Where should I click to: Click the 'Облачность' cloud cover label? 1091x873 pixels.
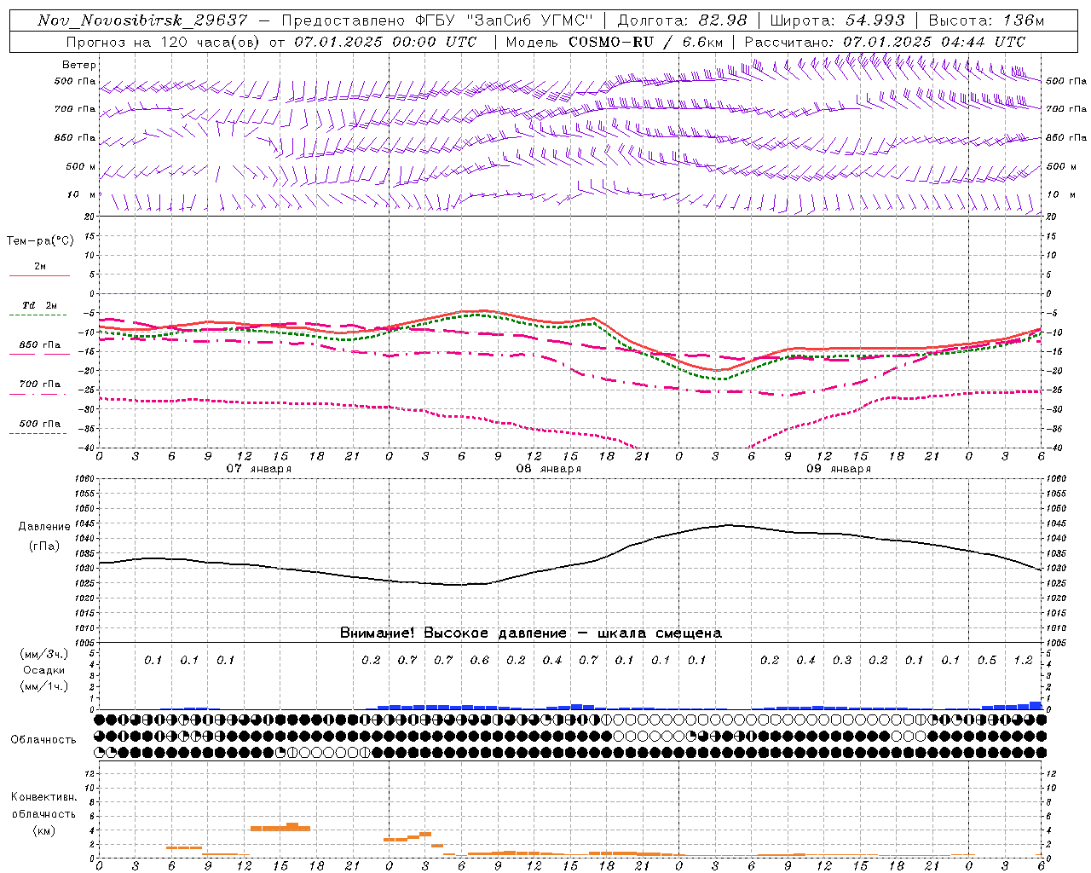click(x=43, y=740)
